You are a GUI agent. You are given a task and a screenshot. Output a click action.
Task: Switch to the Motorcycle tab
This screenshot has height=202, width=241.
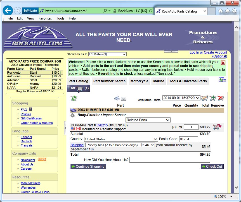point(140,81)
